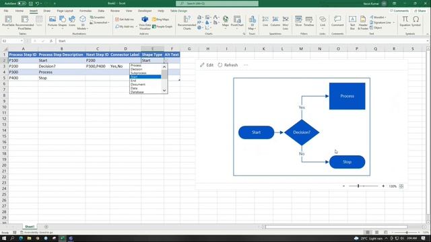Click the E2 cell dropdown arrow

tap(166, 61)
